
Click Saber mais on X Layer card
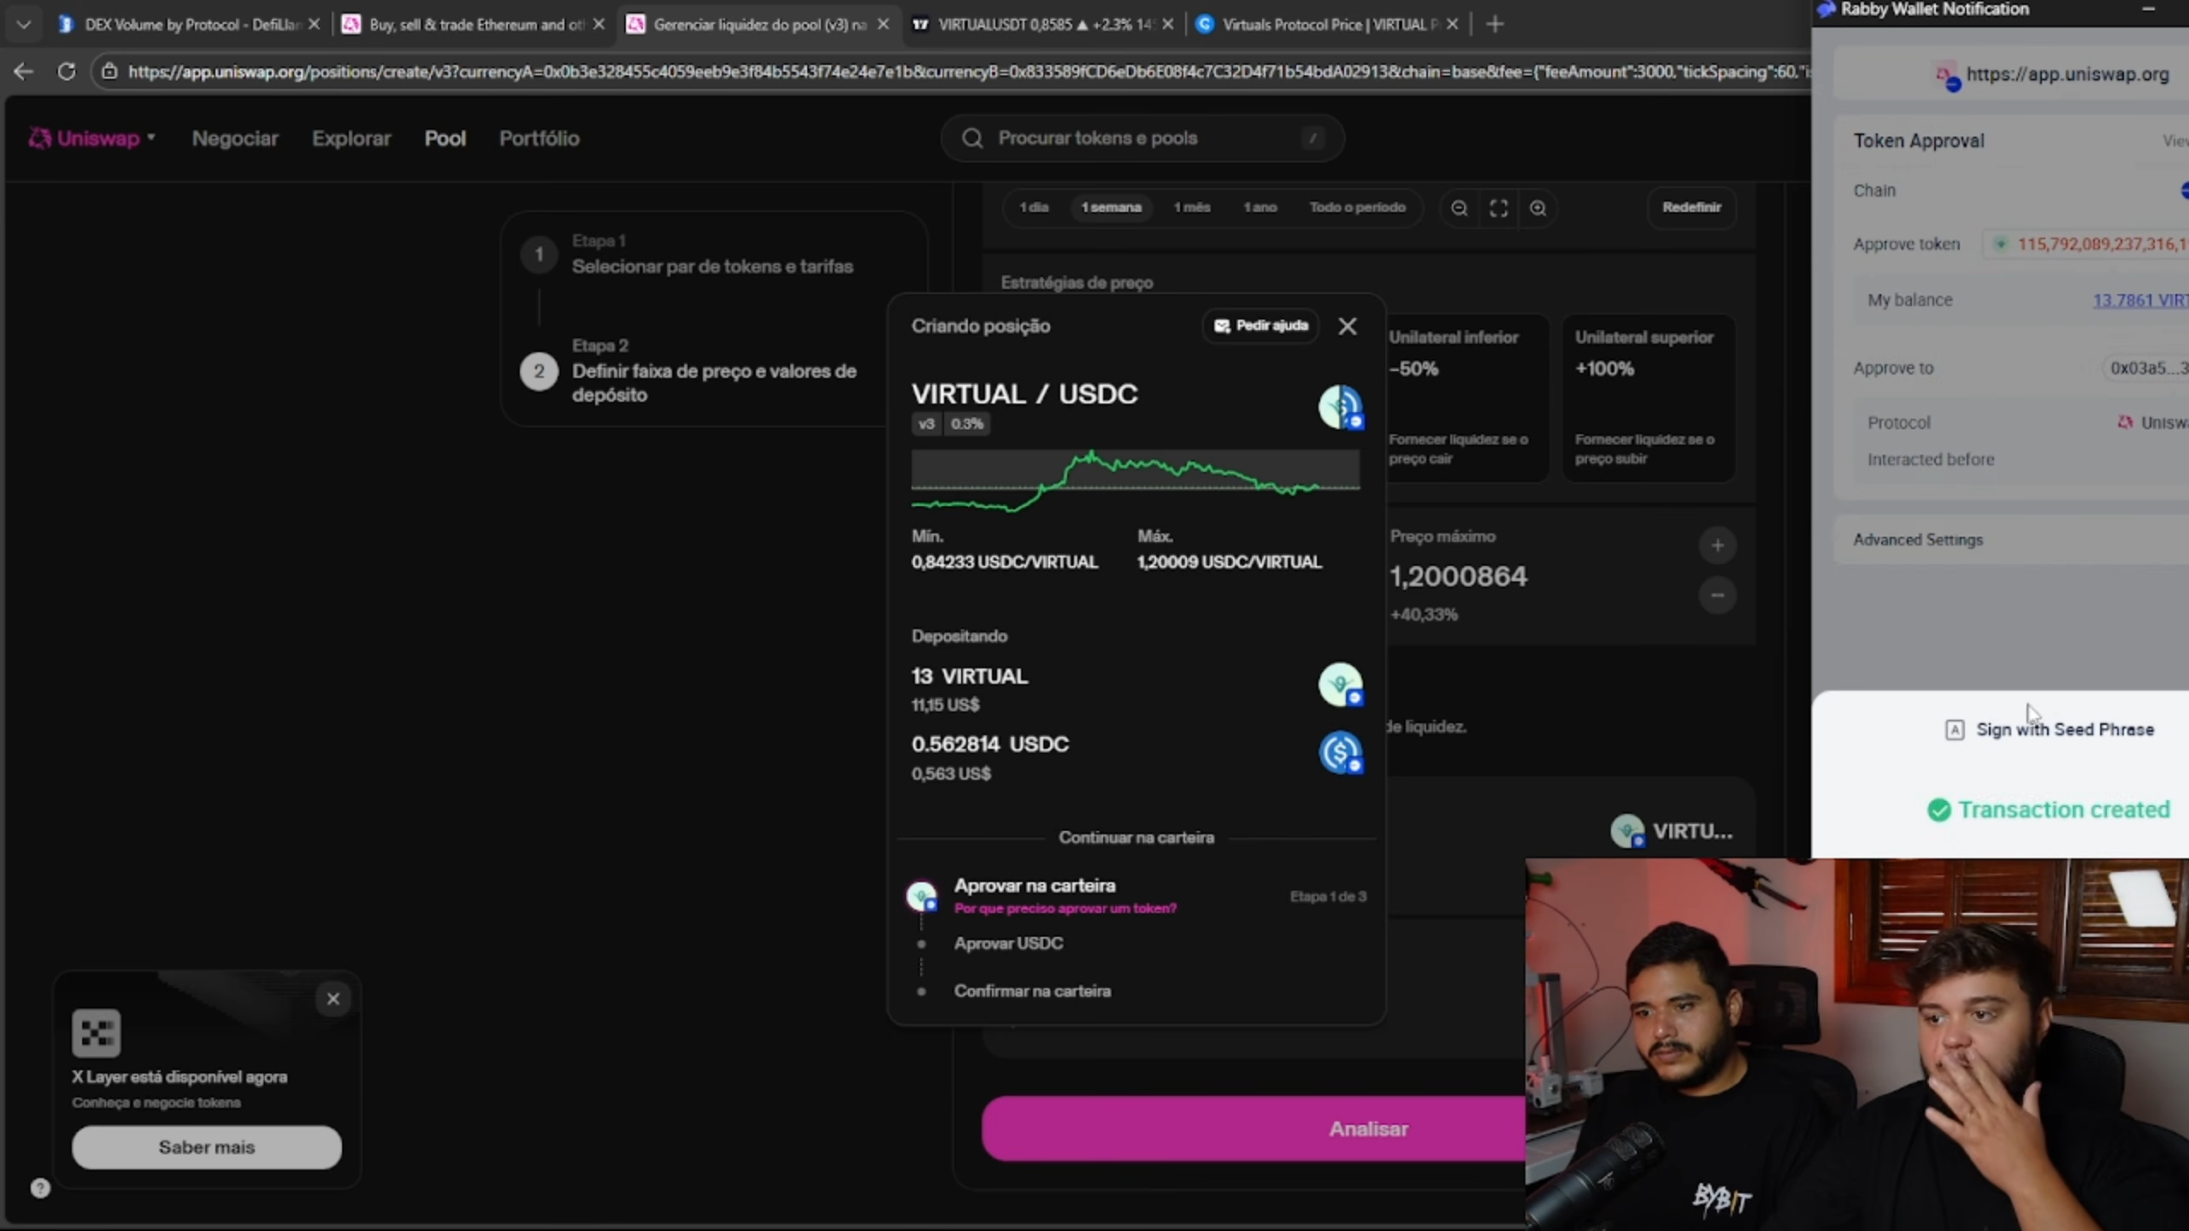pyautogui.click(x=207, y=1147)
